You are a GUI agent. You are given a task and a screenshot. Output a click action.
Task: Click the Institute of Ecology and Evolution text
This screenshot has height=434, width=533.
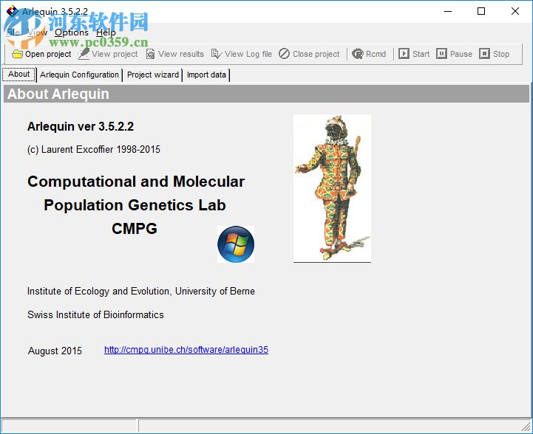pos(140,291)
